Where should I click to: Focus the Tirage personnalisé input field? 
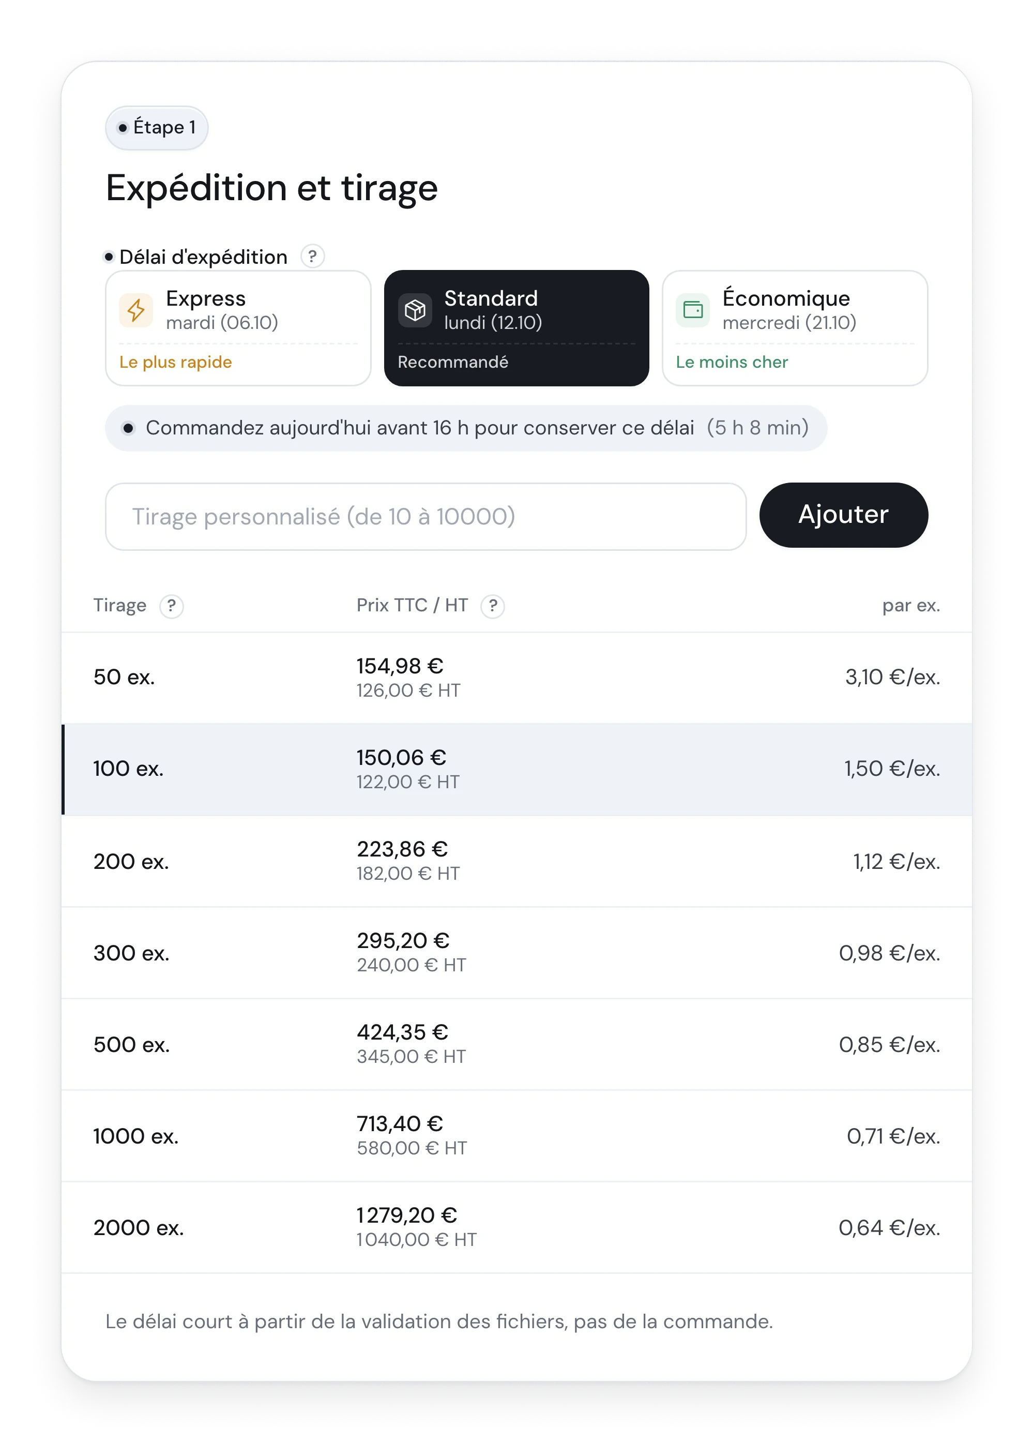[426, 517]
